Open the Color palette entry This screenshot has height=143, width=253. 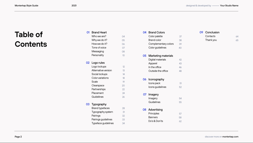pyautogui.click(x=155, y=36)
